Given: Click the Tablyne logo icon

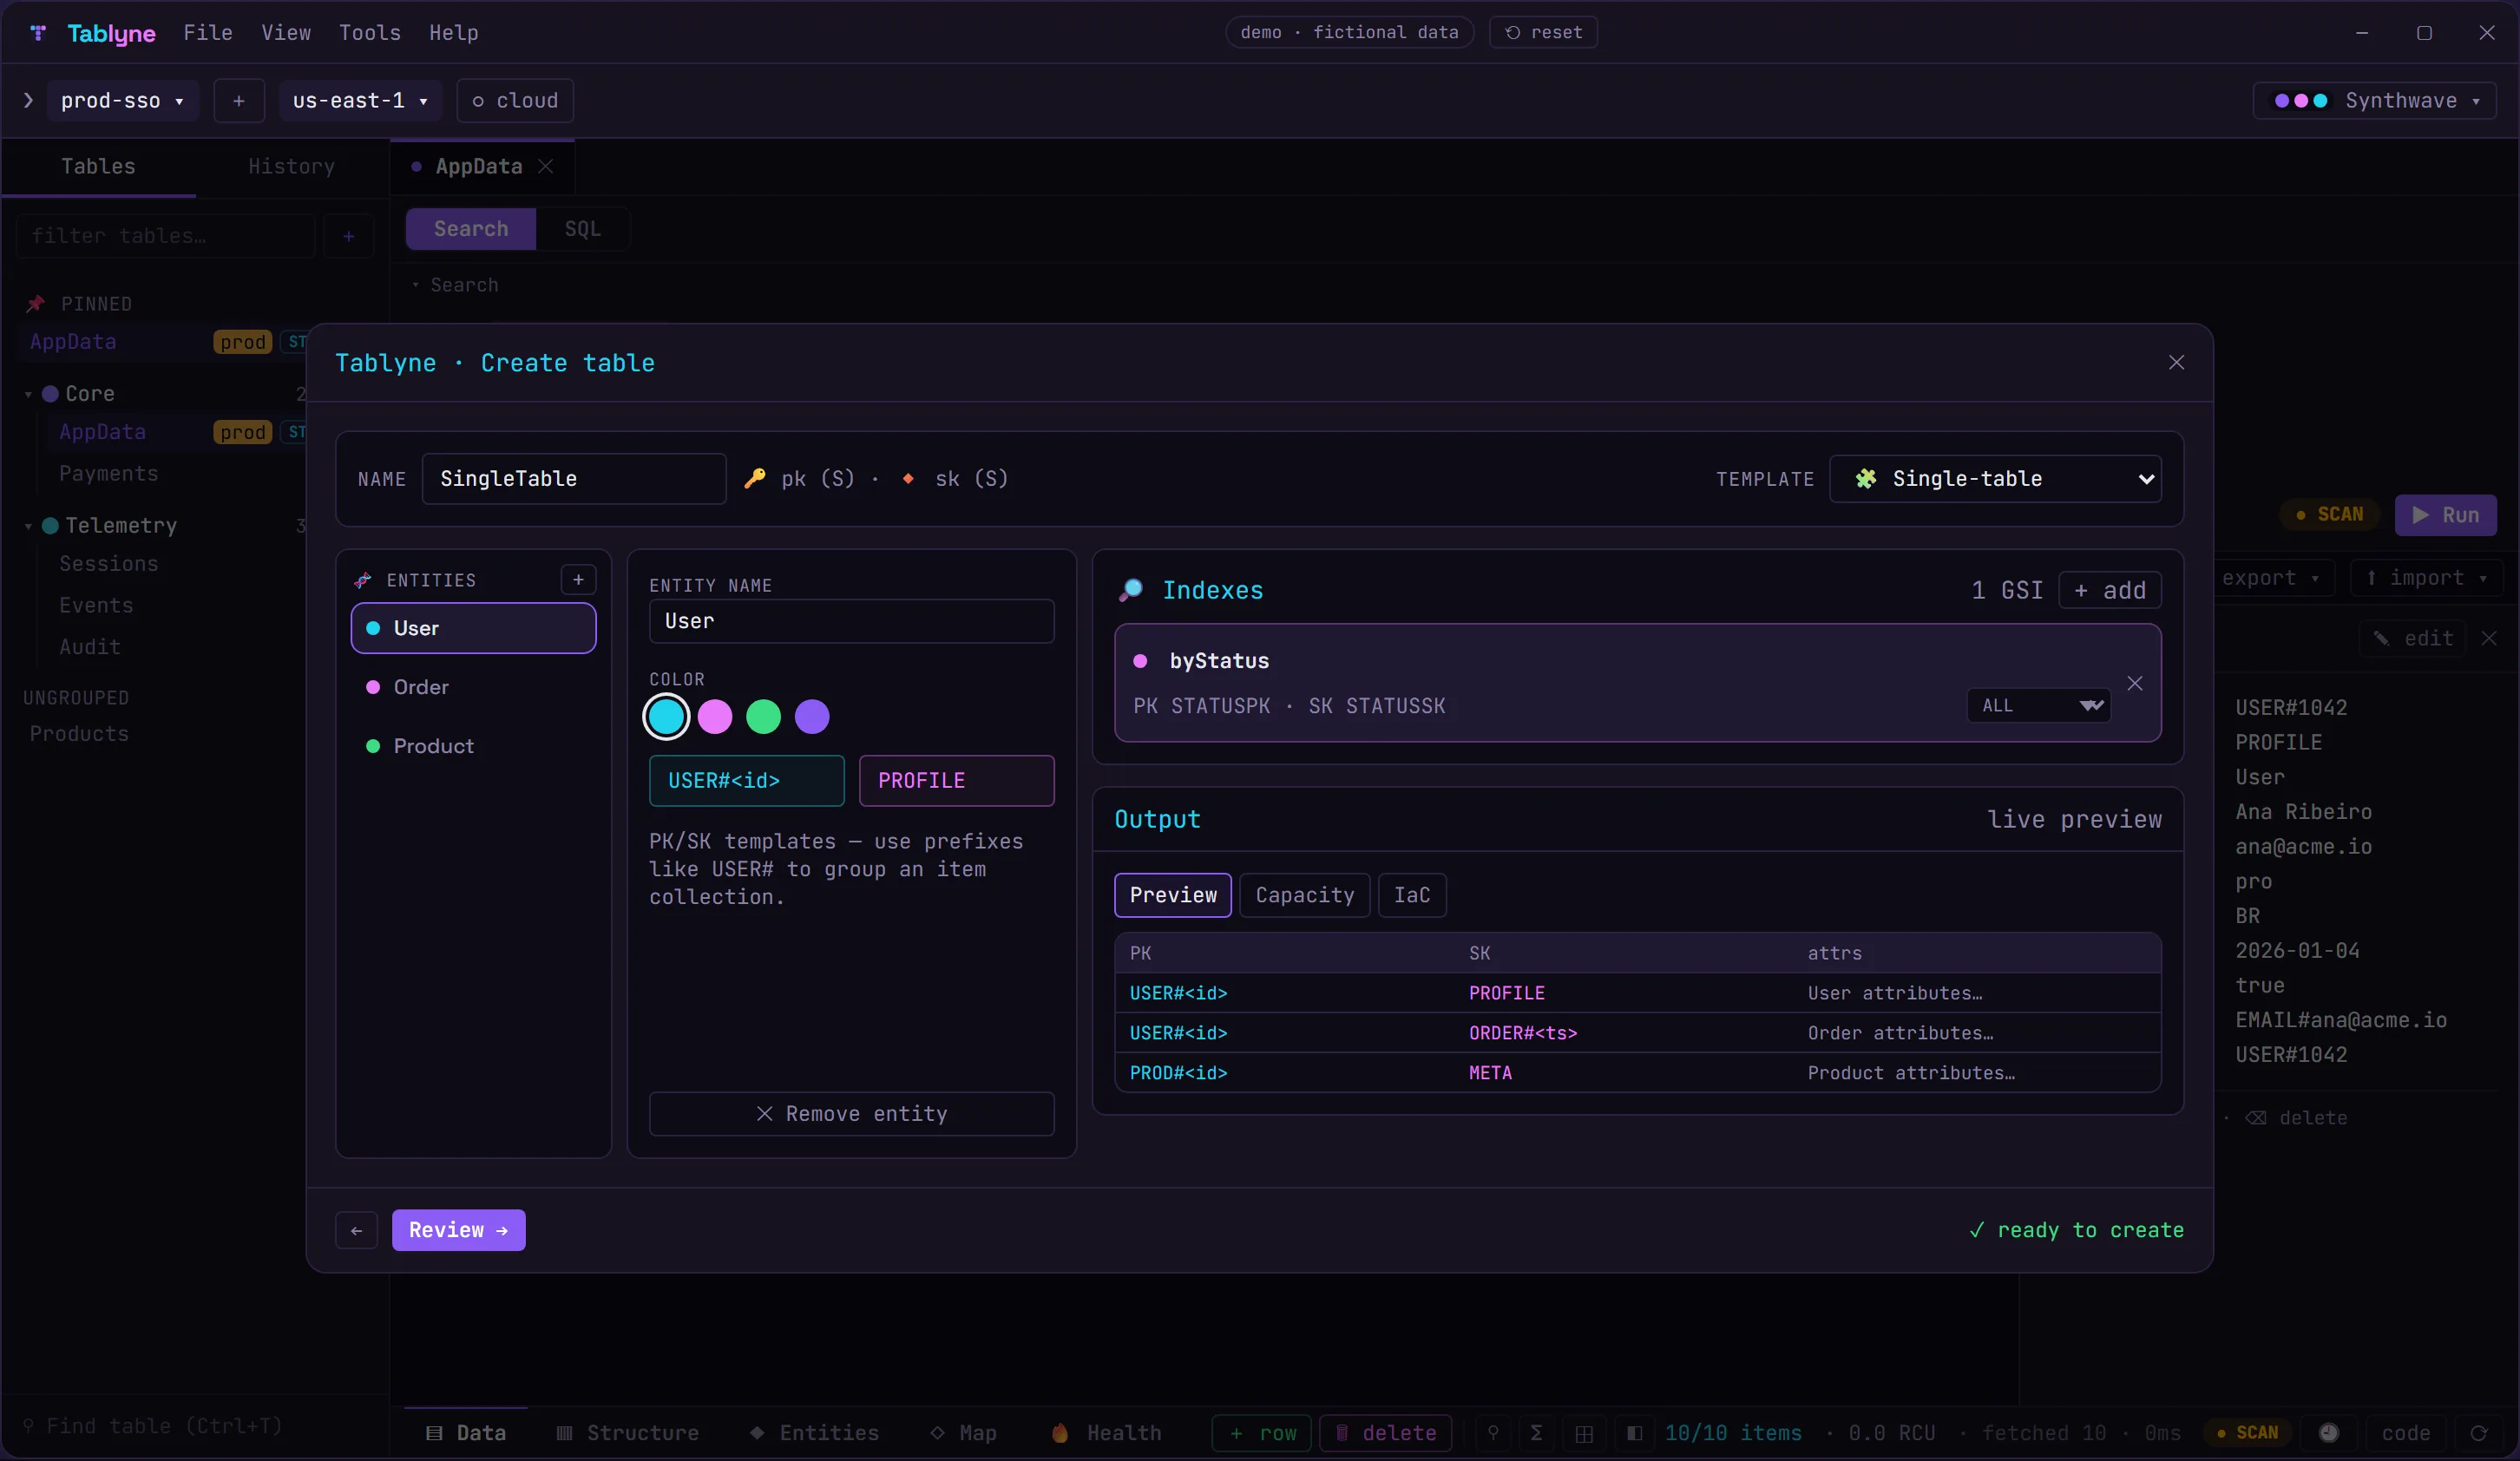Looking at the screenshot, I should [x=38, y=33].
